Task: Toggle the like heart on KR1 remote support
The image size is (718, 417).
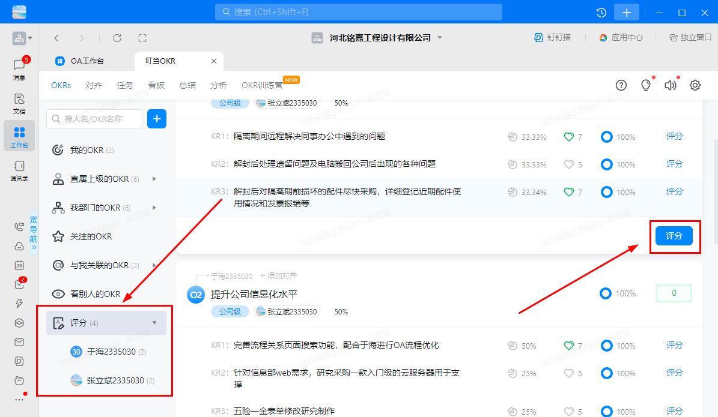Action: 569,137
